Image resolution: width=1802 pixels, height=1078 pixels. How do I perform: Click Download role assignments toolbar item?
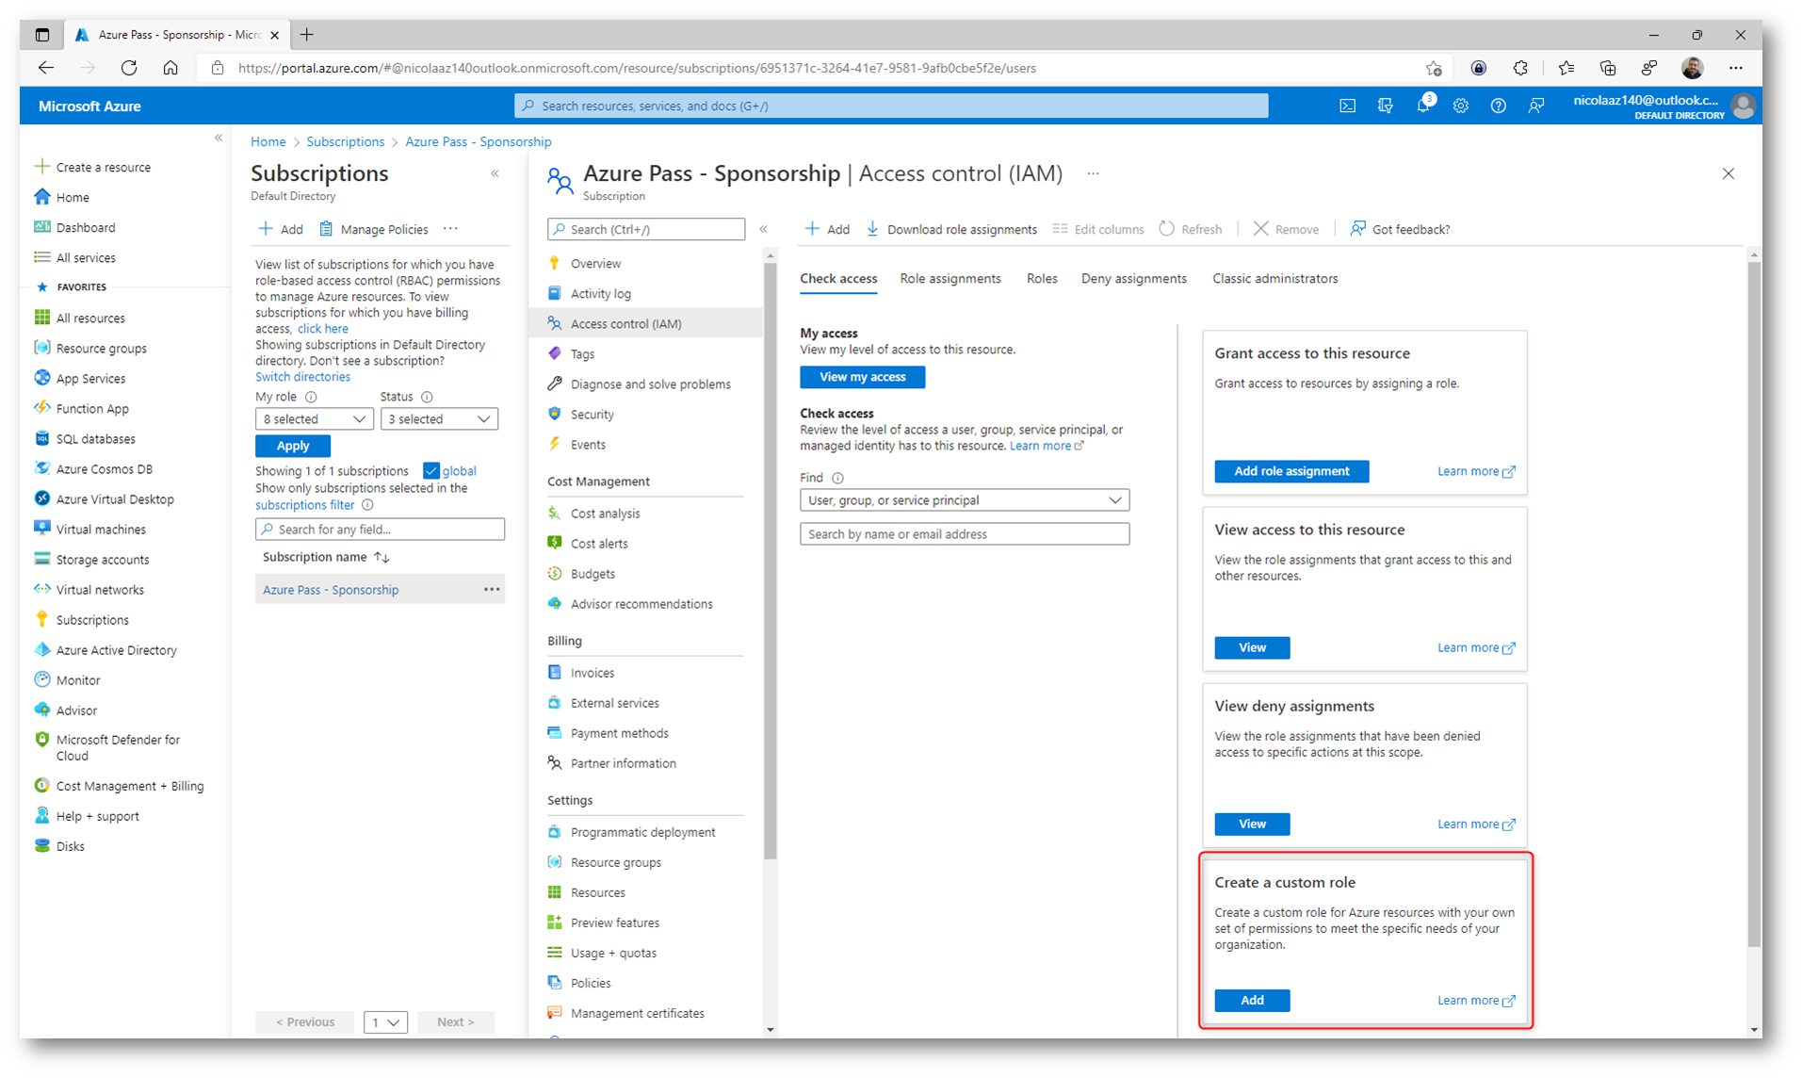951,229
